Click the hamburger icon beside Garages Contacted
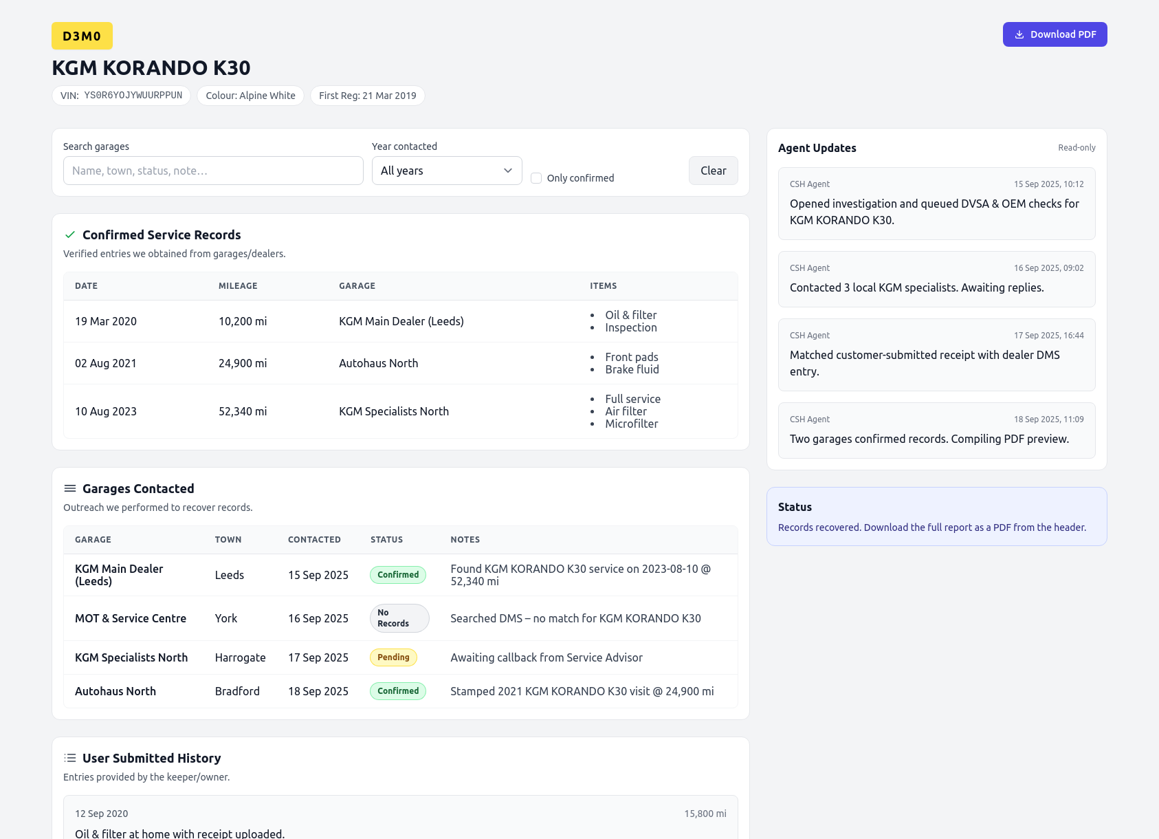 click(69, 488)
